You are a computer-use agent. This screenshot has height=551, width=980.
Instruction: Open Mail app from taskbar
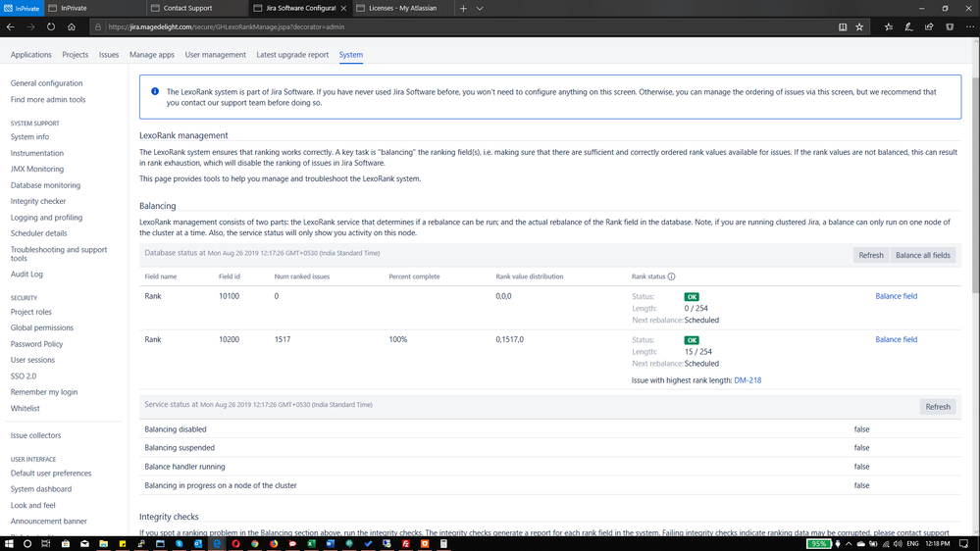pos(84,543)
